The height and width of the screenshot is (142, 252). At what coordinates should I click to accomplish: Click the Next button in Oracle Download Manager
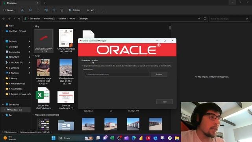[x=165, y=102]
